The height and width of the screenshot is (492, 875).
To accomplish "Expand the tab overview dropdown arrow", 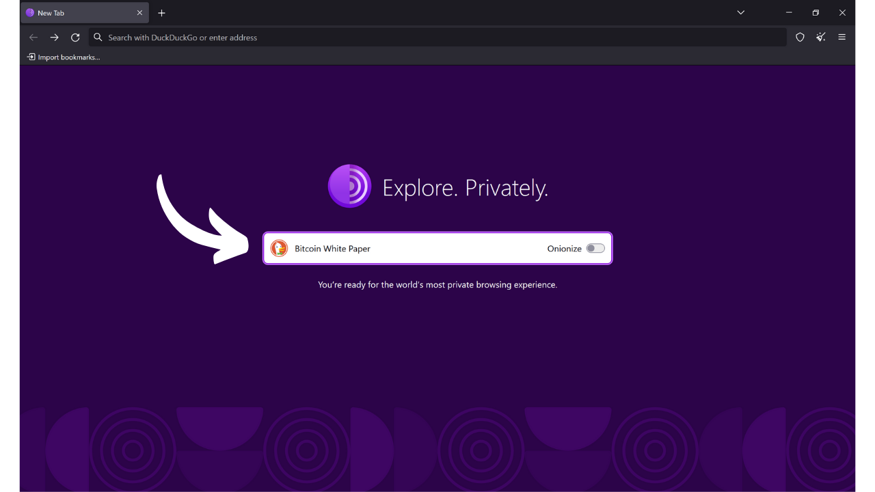I will coord(740,12).
